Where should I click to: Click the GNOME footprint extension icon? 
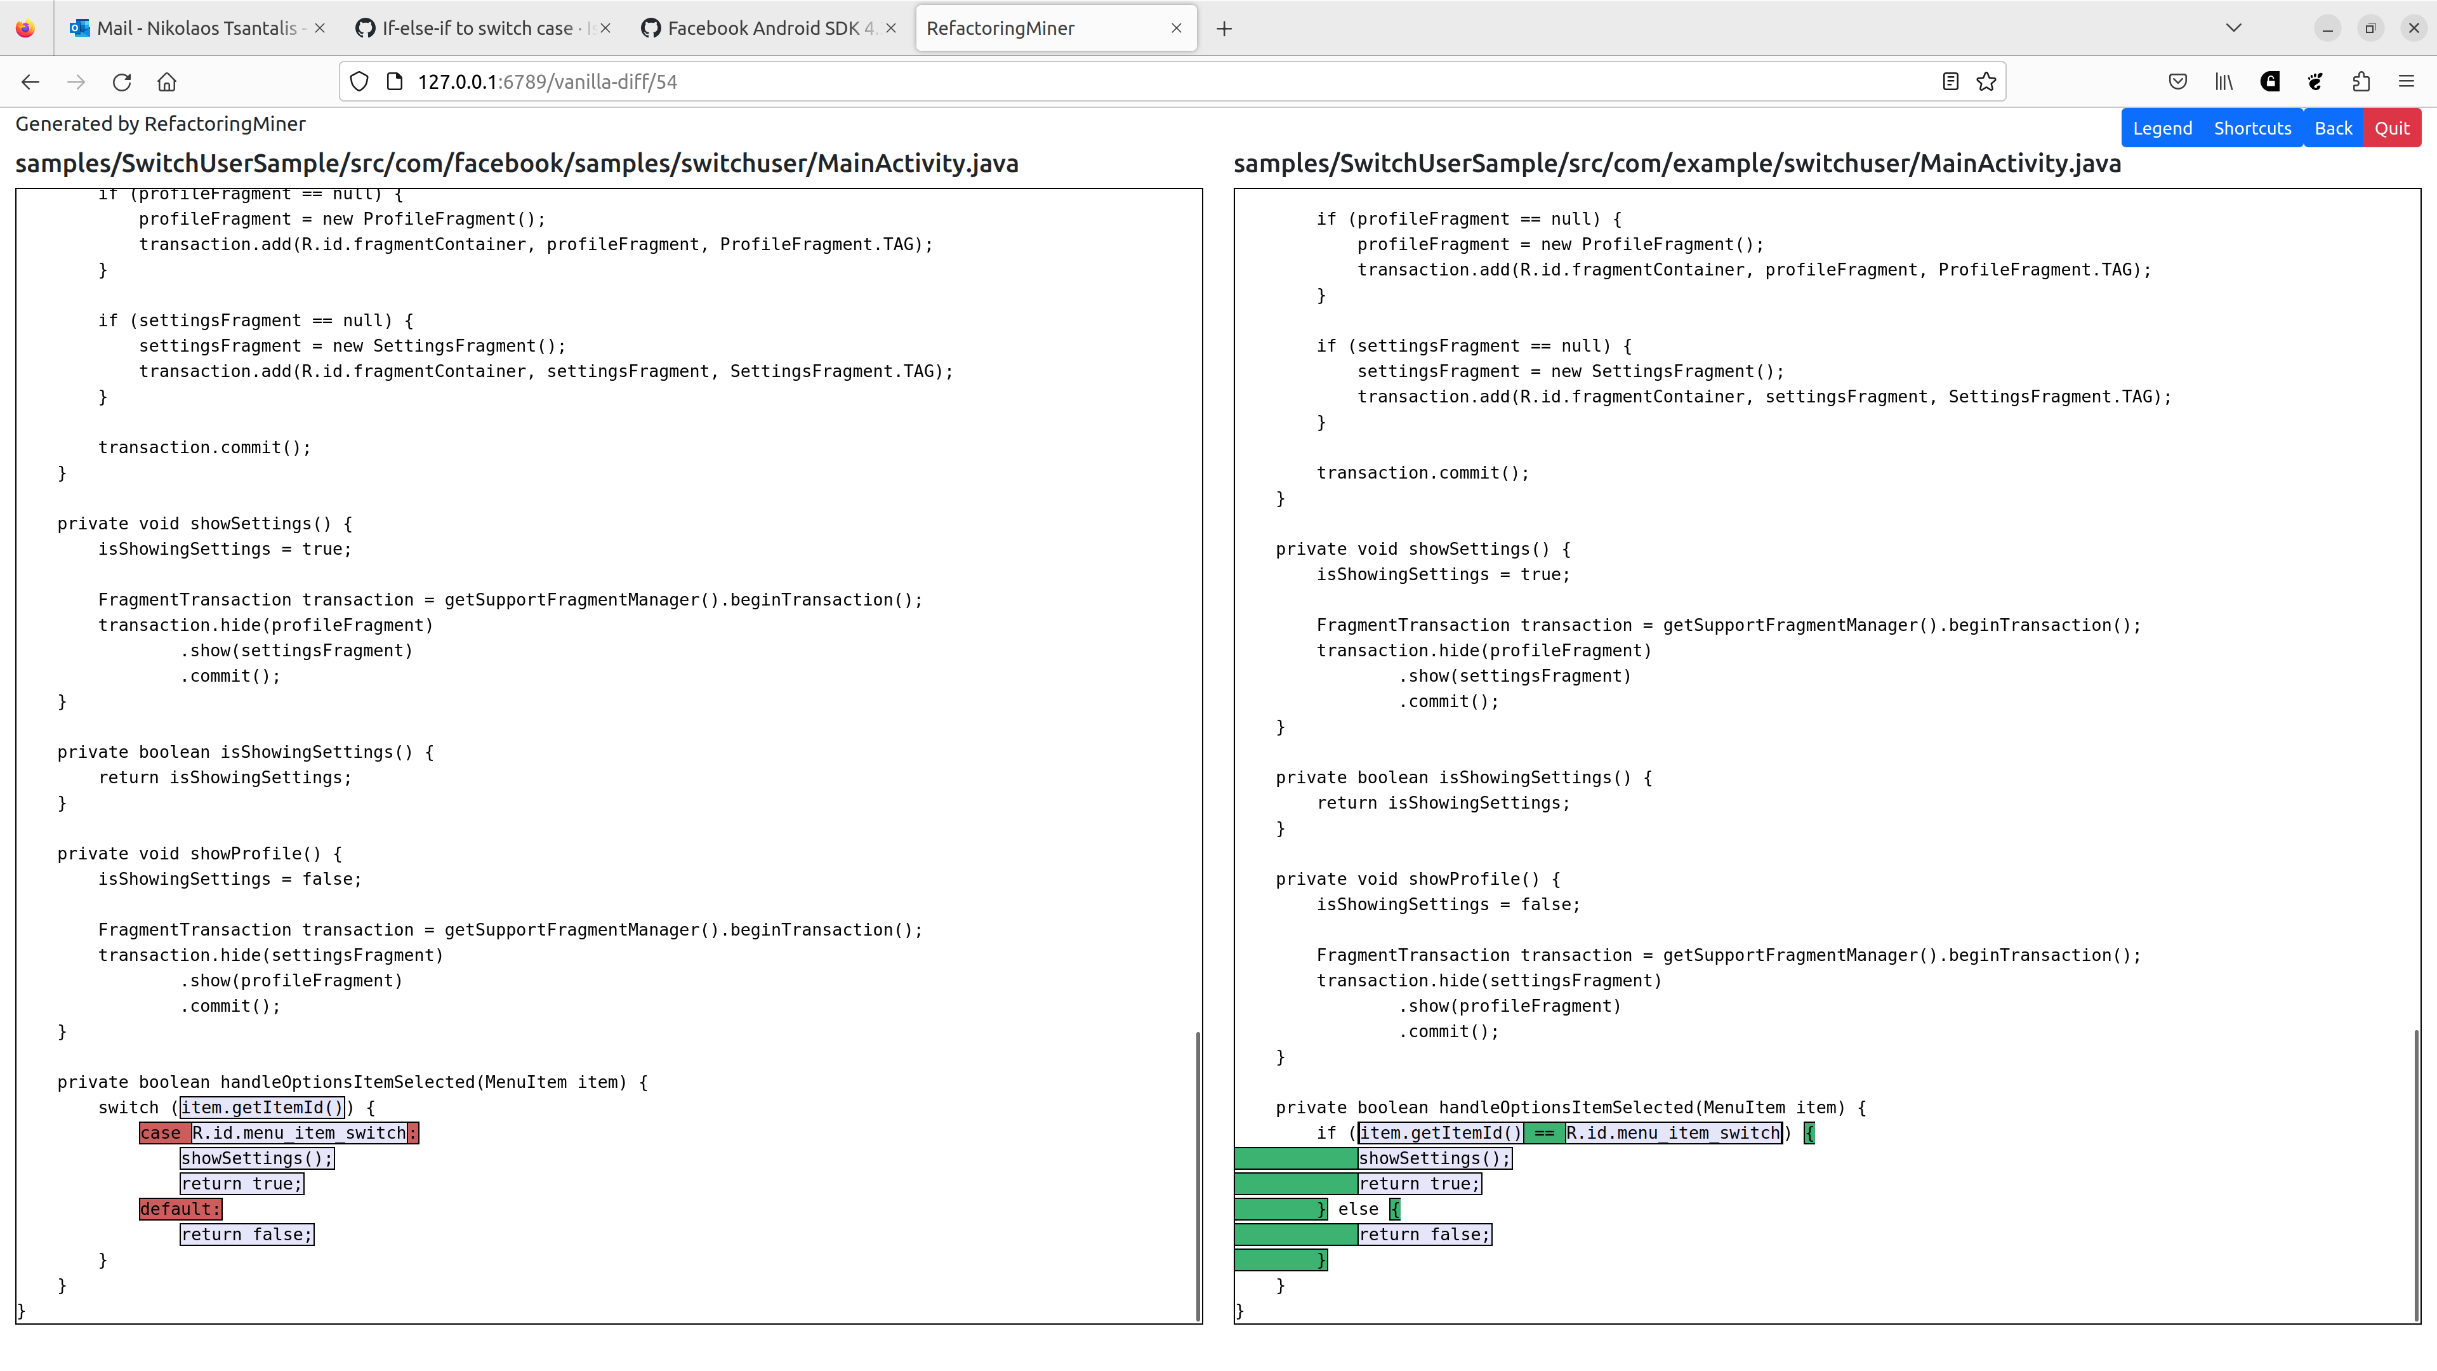(2315, 81)
